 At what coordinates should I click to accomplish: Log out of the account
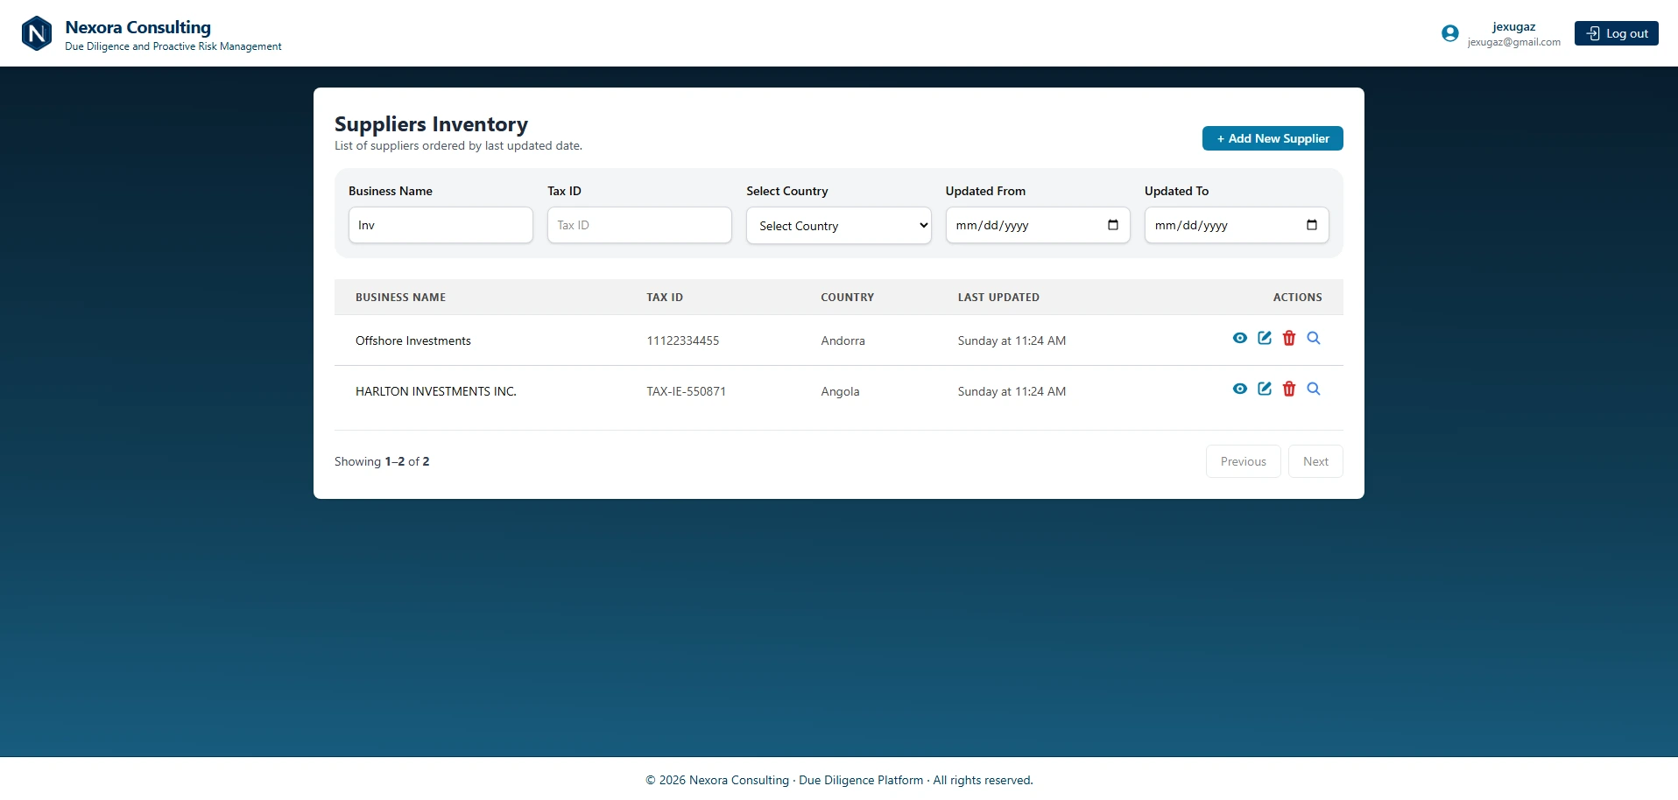pos(1617,33)
